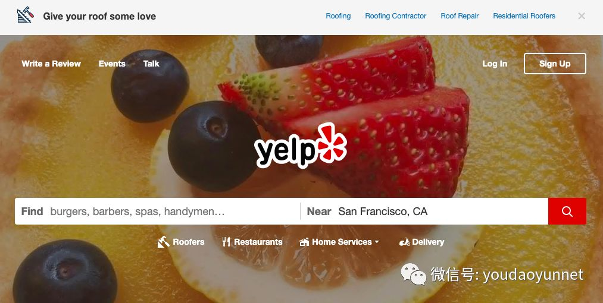
Task: Open the Roofing link in banner
Action: click(x=338, y=16)
